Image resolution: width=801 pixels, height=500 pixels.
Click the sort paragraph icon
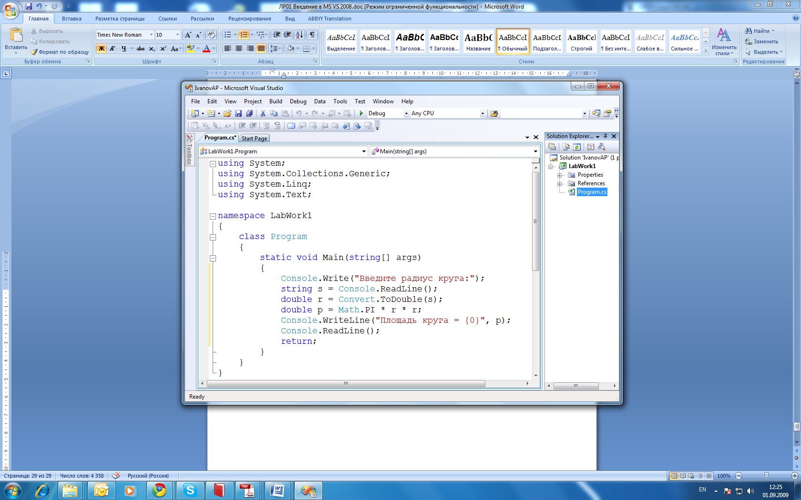[x=299, y=35]
